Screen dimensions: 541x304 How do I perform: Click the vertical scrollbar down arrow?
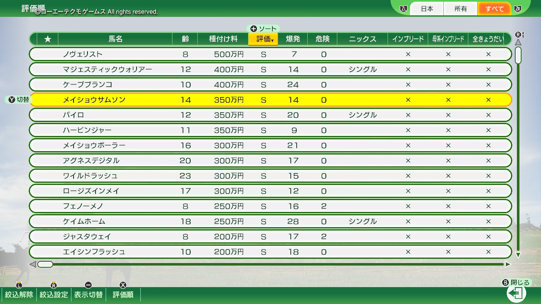518,255
